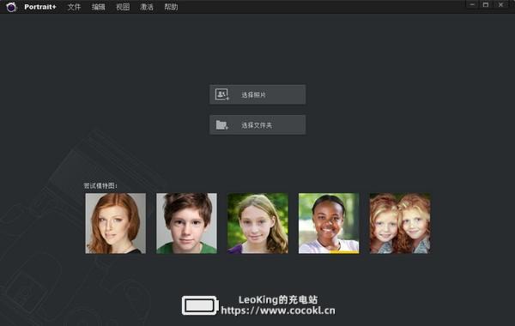Click the 选择照片 button
515x326 pixels.
pyautogui.click(x=257, y=94)
